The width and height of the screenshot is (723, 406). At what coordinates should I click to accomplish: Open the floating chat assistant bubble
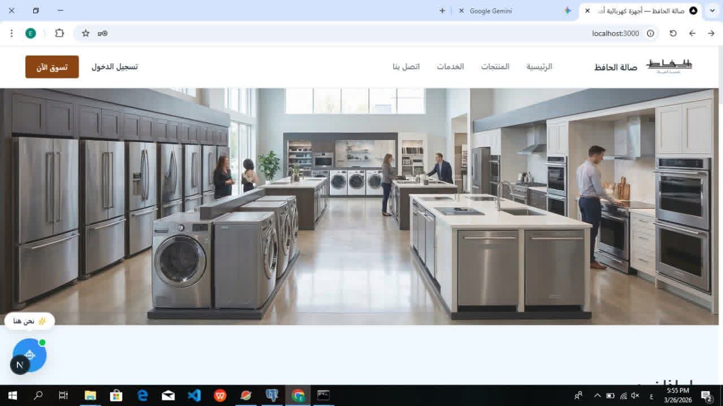[x=29, y=355]
